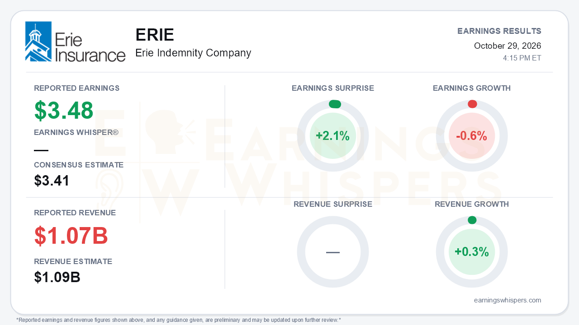This screenshot has height=325, width=579.
Task: Select the $1.09B revenue estimate value
Action: click(57, 277)
